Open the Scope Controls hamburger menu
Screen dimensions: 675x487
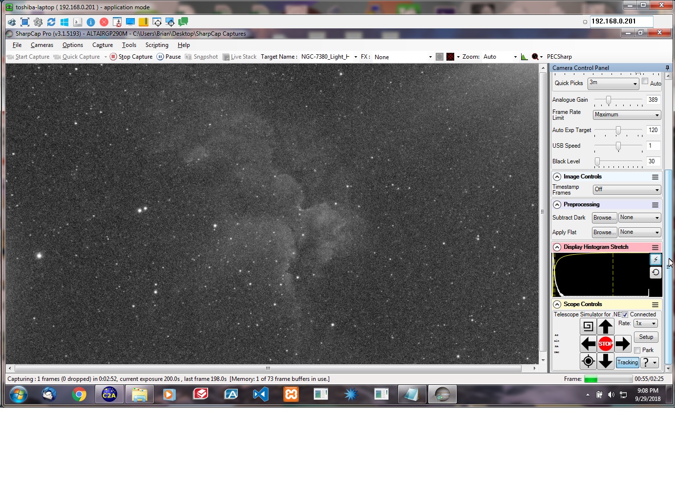(655, 305)
